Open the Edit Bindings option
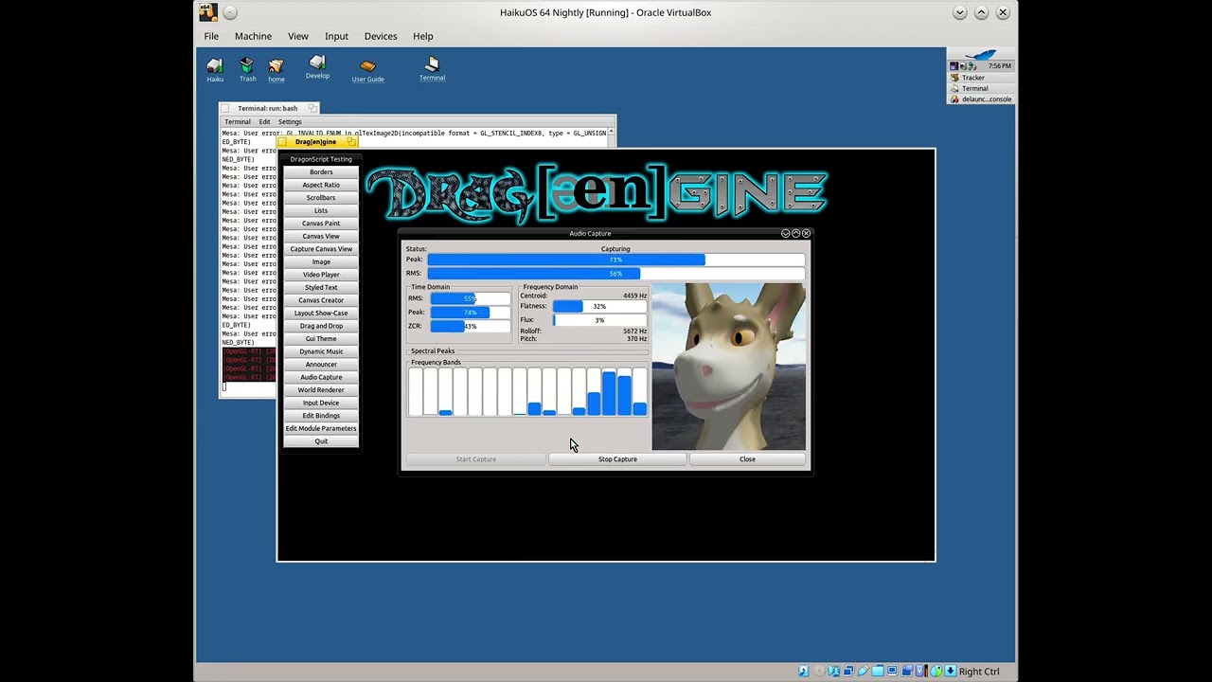Screen dimensions: 1212x682 tap(321, 415)
